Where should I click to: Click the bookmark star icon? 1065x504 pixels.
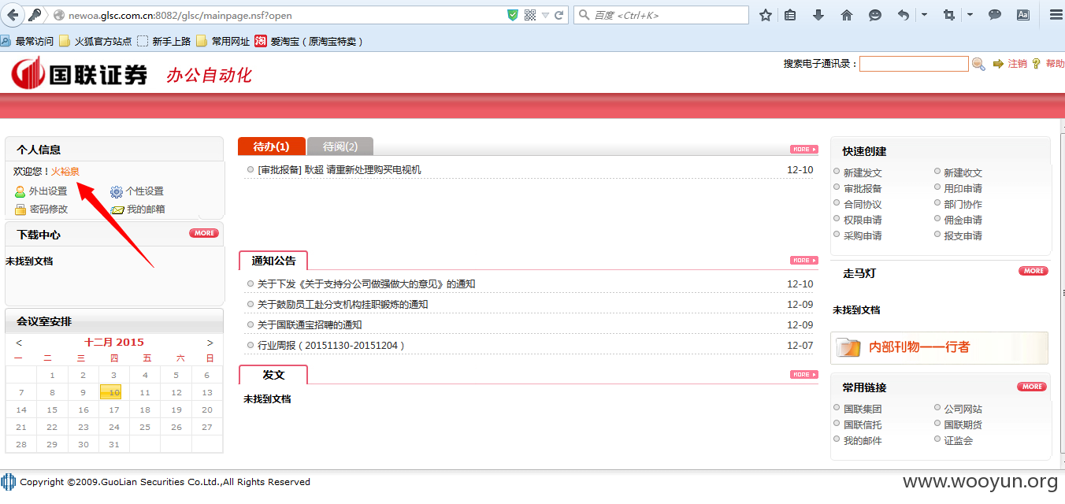[766, 15]
